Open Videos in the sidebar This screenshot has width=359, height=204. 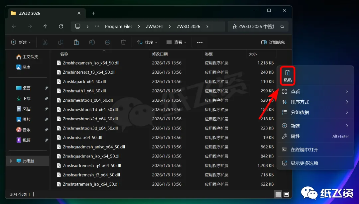pos(23,140)
